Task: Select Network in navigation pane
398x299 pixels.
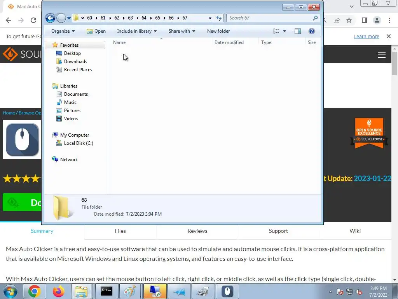Action: 69,159
